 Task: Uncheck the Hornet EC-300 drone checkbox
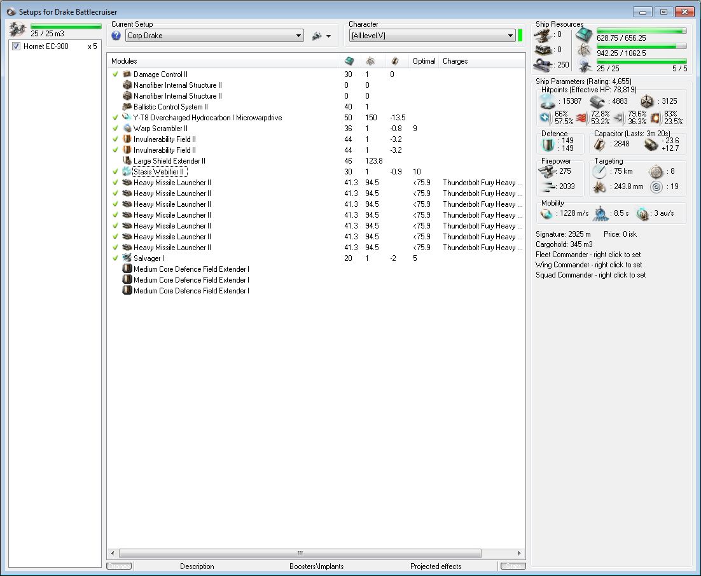tap(17, 46)
